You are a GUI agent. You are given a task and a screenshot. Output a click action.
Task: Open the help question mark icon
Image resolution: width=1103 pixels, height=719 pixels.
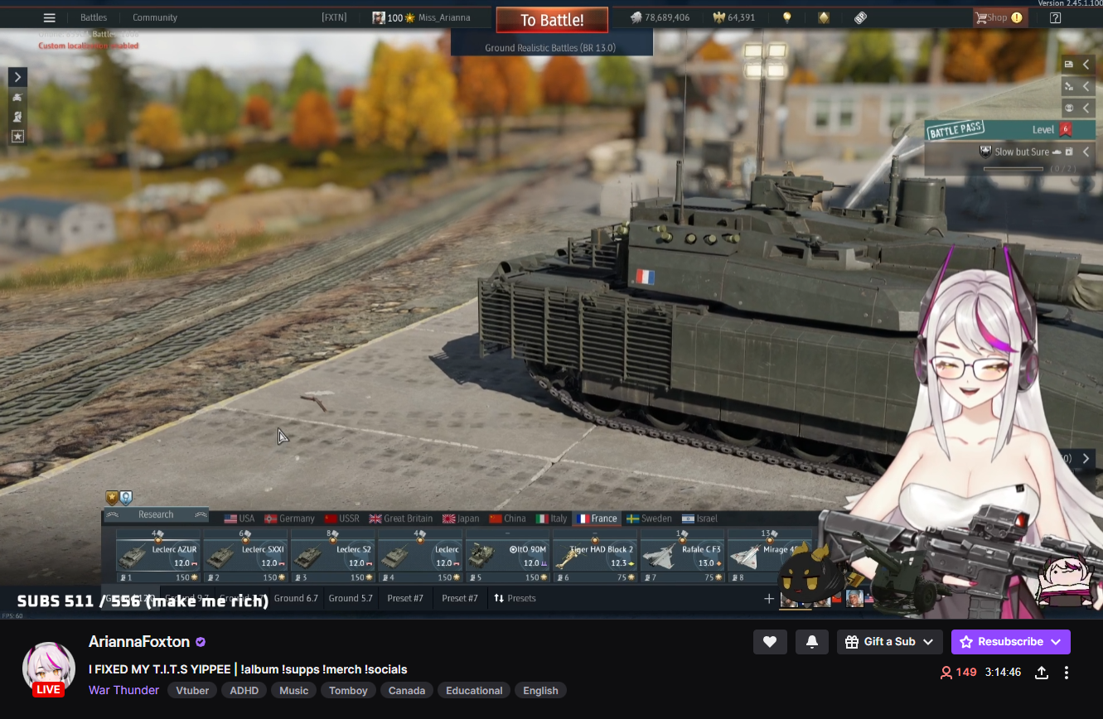[x=1055, y=18]
